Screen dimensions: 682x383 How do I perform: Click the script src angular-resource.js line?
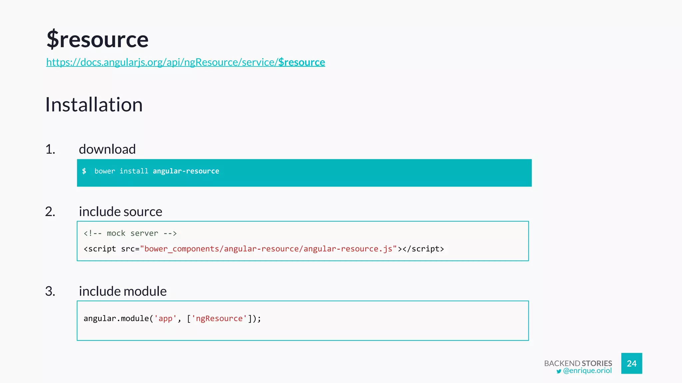click(x=264, y=249)
